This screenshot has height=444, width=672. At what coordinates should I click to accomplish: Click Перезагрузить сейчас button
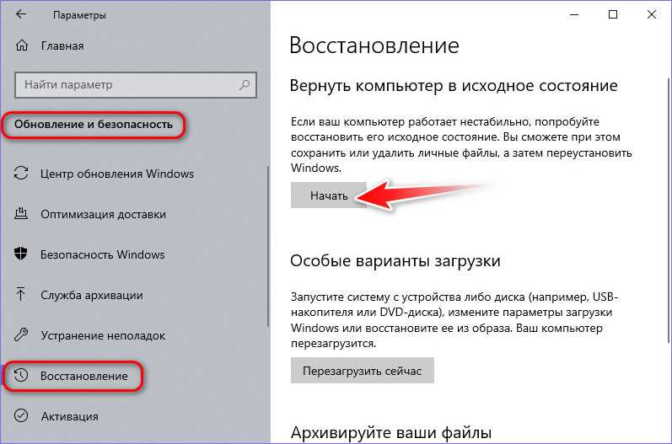point(363,371)
